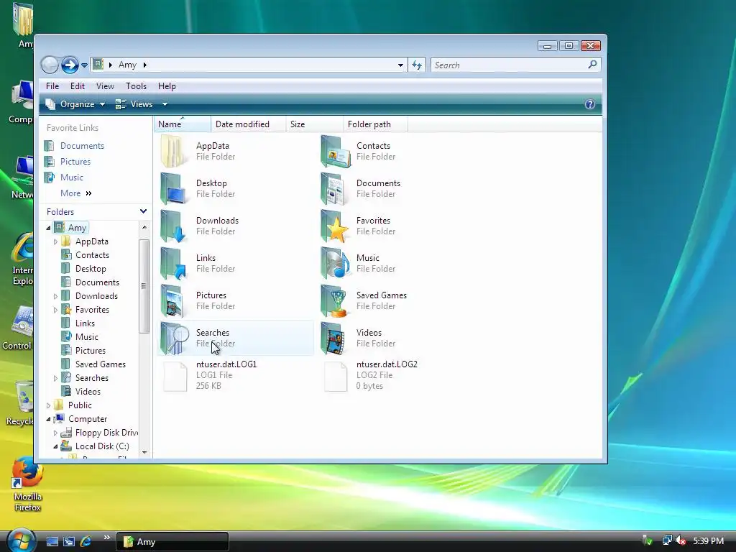Click the Windows Start orb
The width and height of the screenshot is (736, 552).
[x=21, y=540]
